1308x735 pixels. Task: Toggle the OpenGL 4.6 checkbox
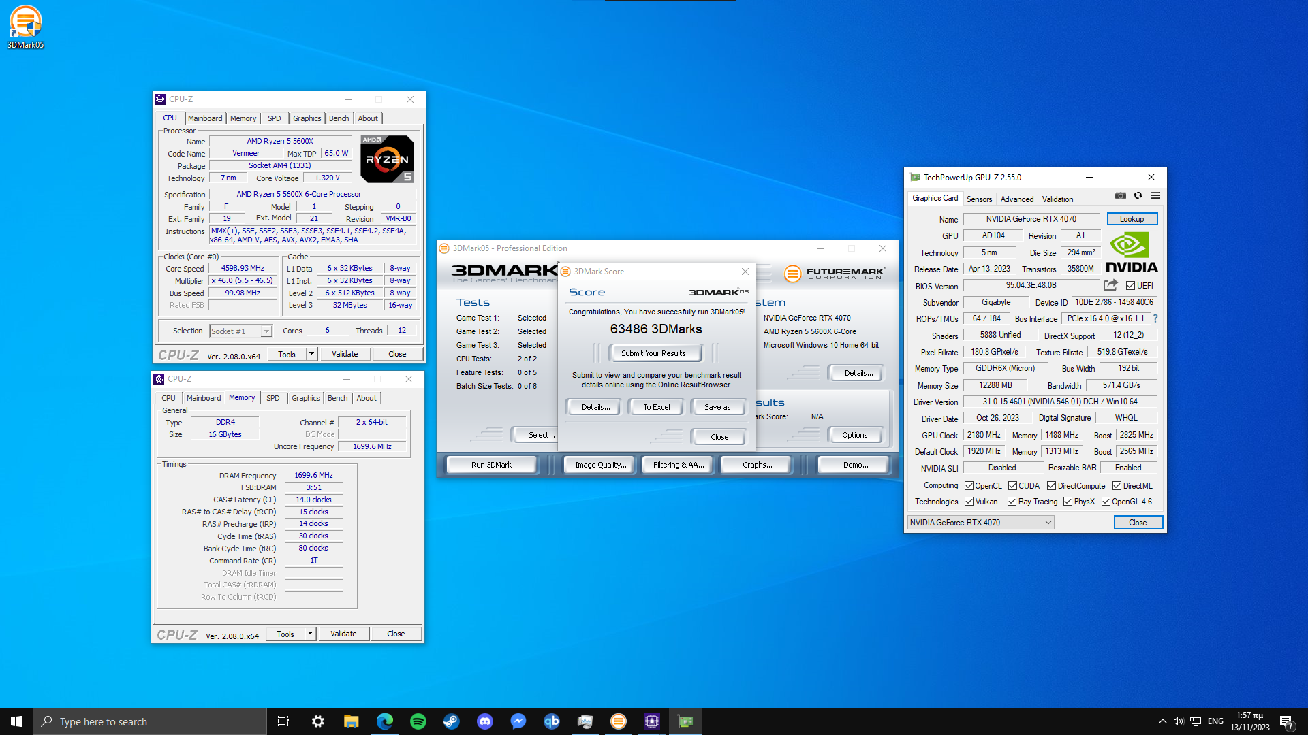point(1106,502)
